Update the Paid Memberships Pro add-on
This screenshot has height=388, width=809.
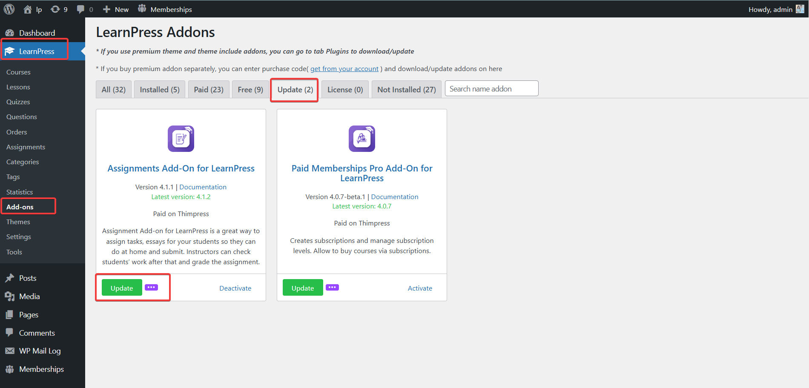(x=303, y=288)
